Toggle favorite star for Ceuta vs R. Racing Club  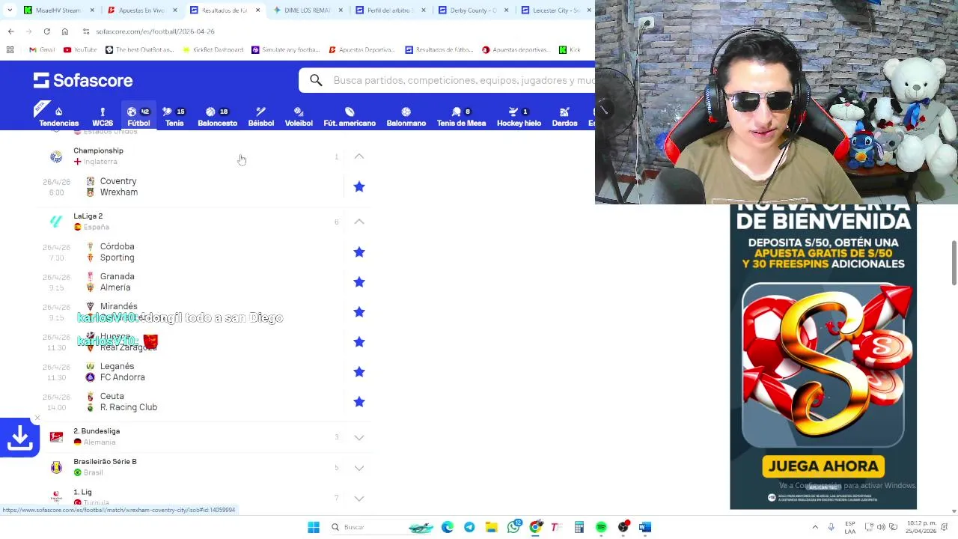[x=359, y=402]
